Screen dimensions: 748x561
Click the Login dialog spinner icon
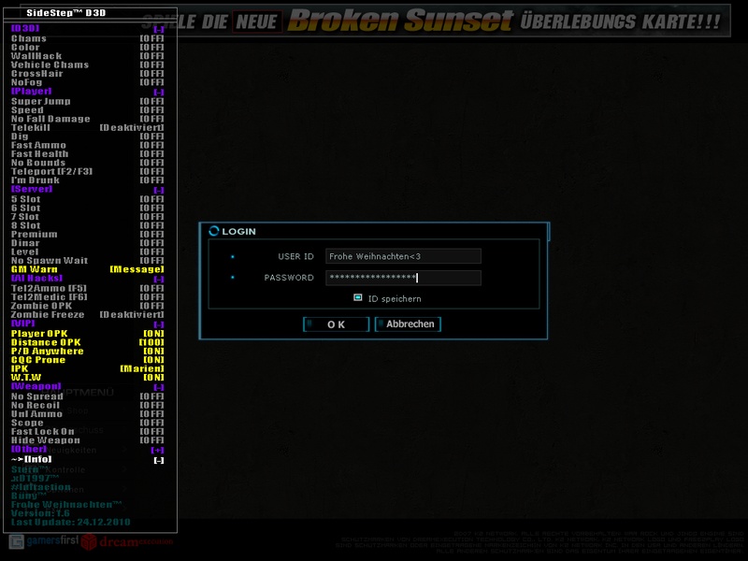tap(214, 231)
